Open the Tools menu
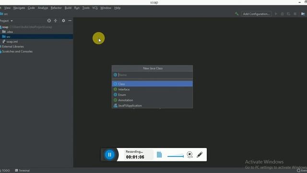Viewport: 307px width, 173px height. [86, 8]
